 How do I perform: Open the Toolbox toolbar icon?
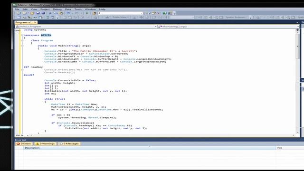click(x=159, y=13)
